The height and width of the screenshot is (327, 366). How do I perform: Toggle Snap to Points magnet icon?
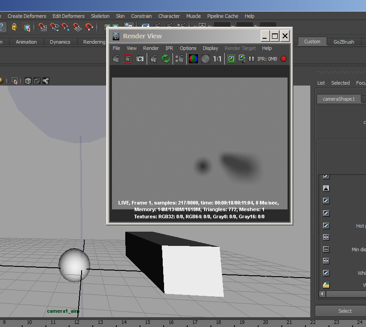click(66, 27)
